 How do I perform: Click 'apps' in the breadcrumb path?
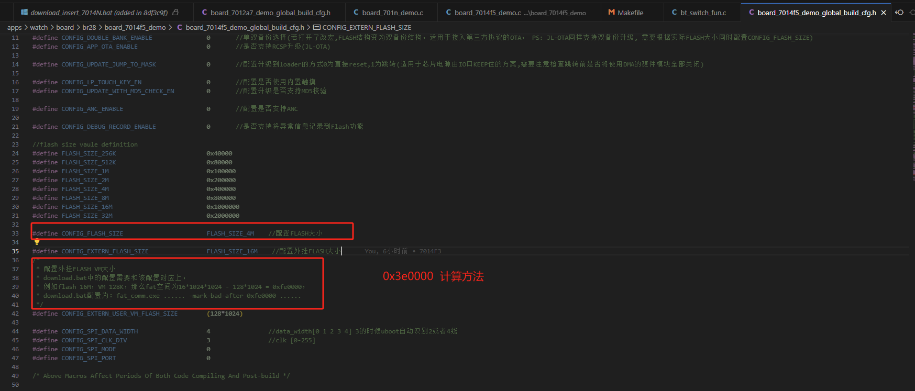pos(15,27)
